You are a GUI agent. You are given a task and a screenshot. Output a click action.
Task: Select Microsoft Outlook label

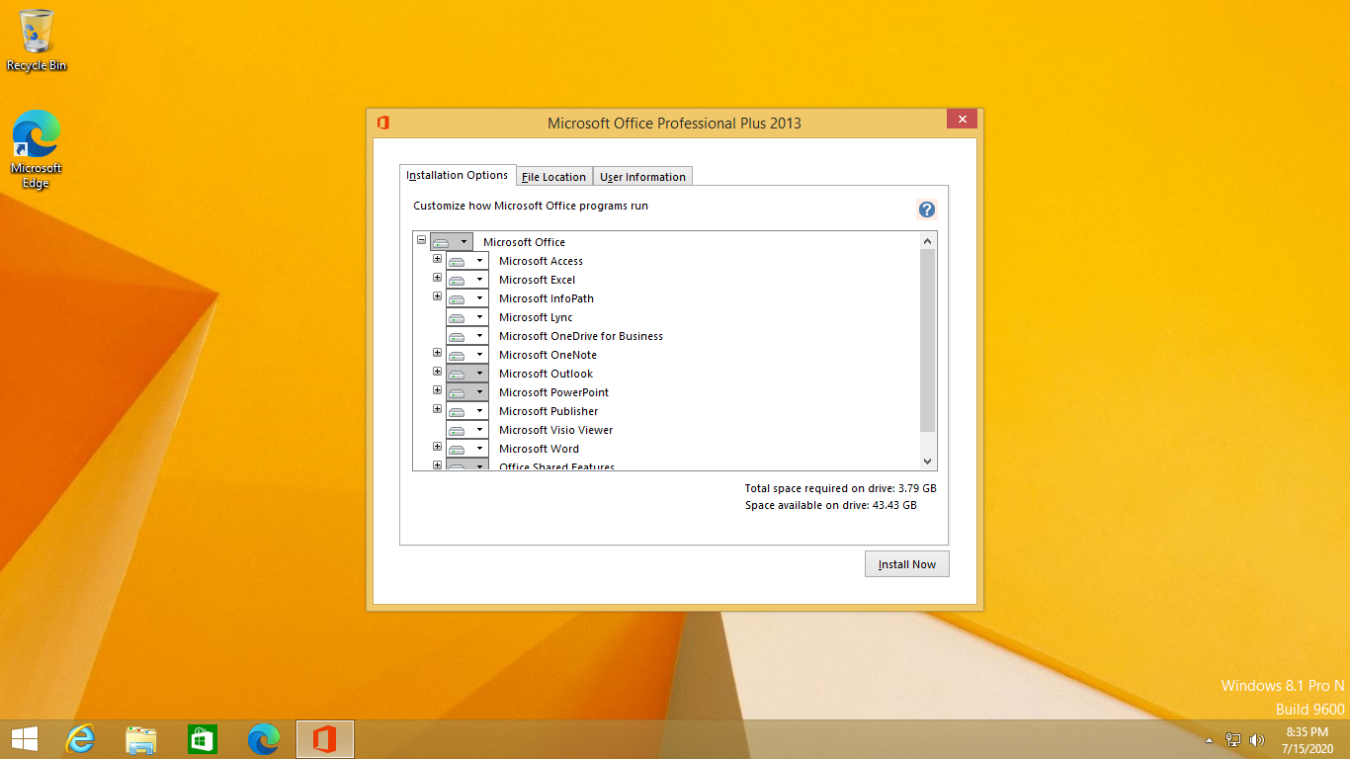(x=546, y=374)
